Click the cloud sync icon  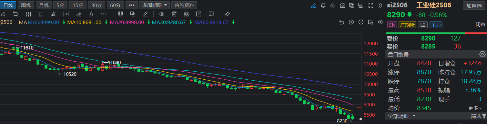(333, 5)
